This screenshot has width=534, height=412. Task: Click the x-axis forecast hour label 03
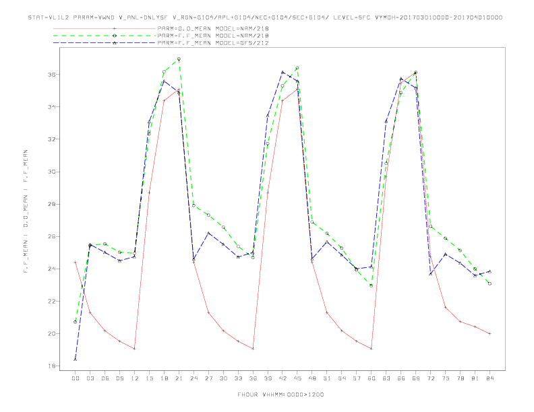pyautogui.click(x=90, y=378)
